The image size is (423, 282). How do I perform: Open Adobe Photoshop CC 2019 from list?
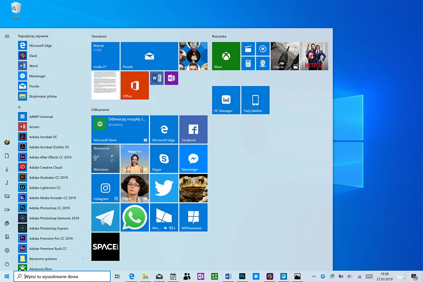[x=51, y=208]
